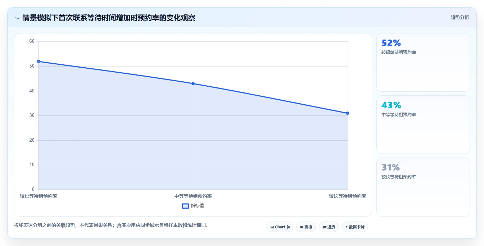The height and width of the screenshot is (246, 484).
Task: Click the data point for 较短等待组预约率
Action: pyautogui.click(x=39, y=61)
